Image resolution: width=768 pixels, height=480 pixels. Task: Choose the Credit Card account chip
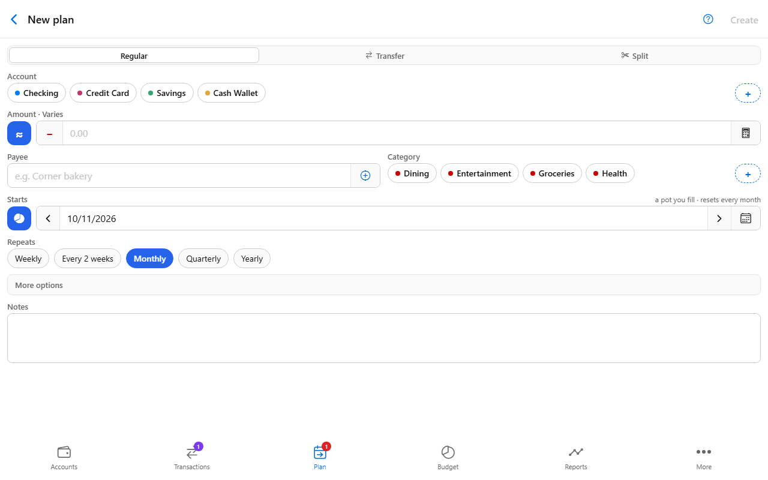tap(103, 93)
